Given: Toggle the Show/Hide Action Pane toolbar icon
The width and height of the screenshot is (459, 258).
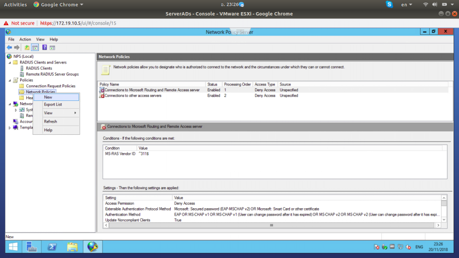Looking at the screenshot, I should pos(52,47).
